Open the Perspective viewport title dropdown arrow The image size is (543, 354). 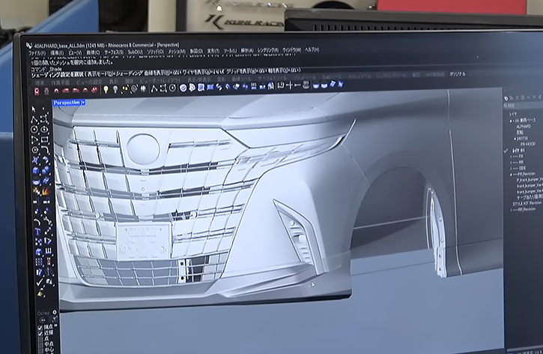click(83, 102)
